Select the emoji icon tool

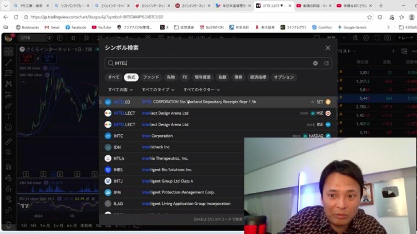[x=8, y=128]
